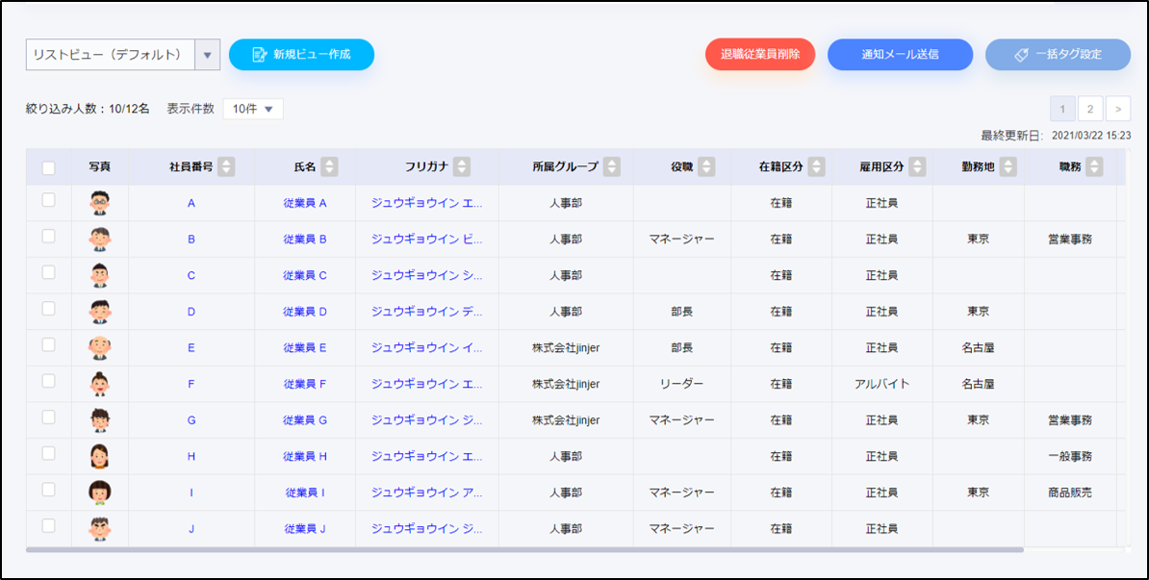
Task: Click the next page arrow button
Action: click(x=1118, y=108)
